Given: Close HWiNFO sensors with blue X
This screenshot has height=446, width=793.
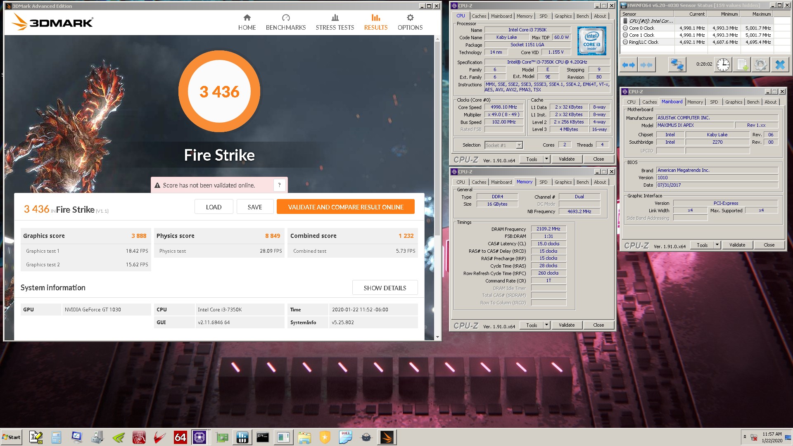Looking at the screenshot, I should (x=780, y=65).
